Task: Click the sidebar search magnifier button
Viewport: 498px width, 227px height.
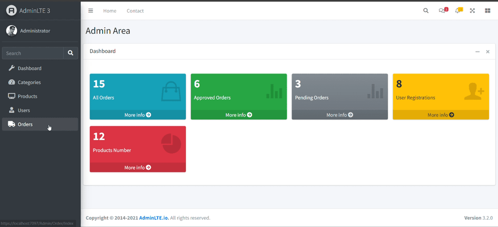Action: [x=71, y=53]
